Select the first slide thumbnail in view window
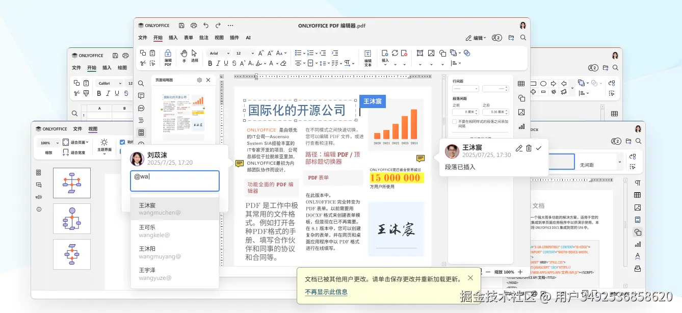The height and width of the screenshot is (313, 682). point(72,183)
